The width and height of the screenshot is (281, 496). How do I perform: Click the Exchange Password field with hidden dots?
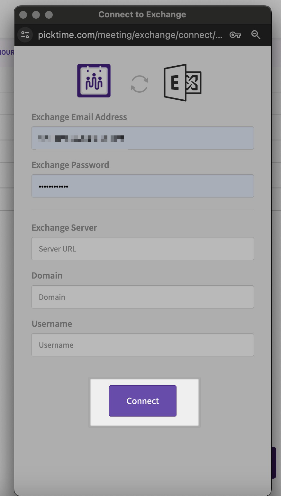point(142,186)
